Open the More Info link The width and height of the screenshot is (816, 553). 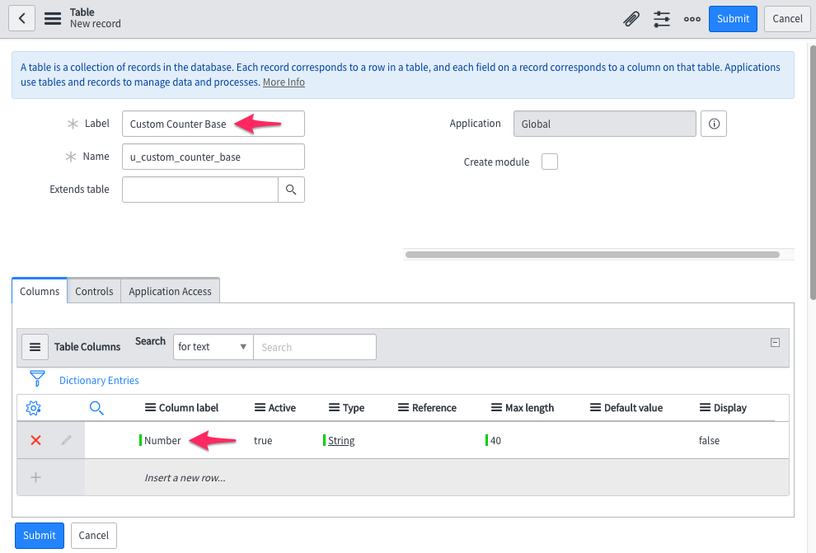coord(284,82)
